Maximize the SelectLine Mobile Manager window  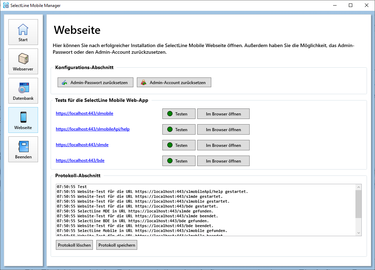[x=351, y=5]
